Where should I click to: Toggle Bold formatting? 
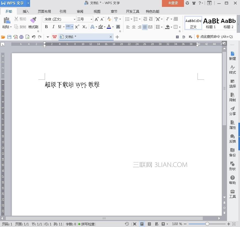coord(46,27)
